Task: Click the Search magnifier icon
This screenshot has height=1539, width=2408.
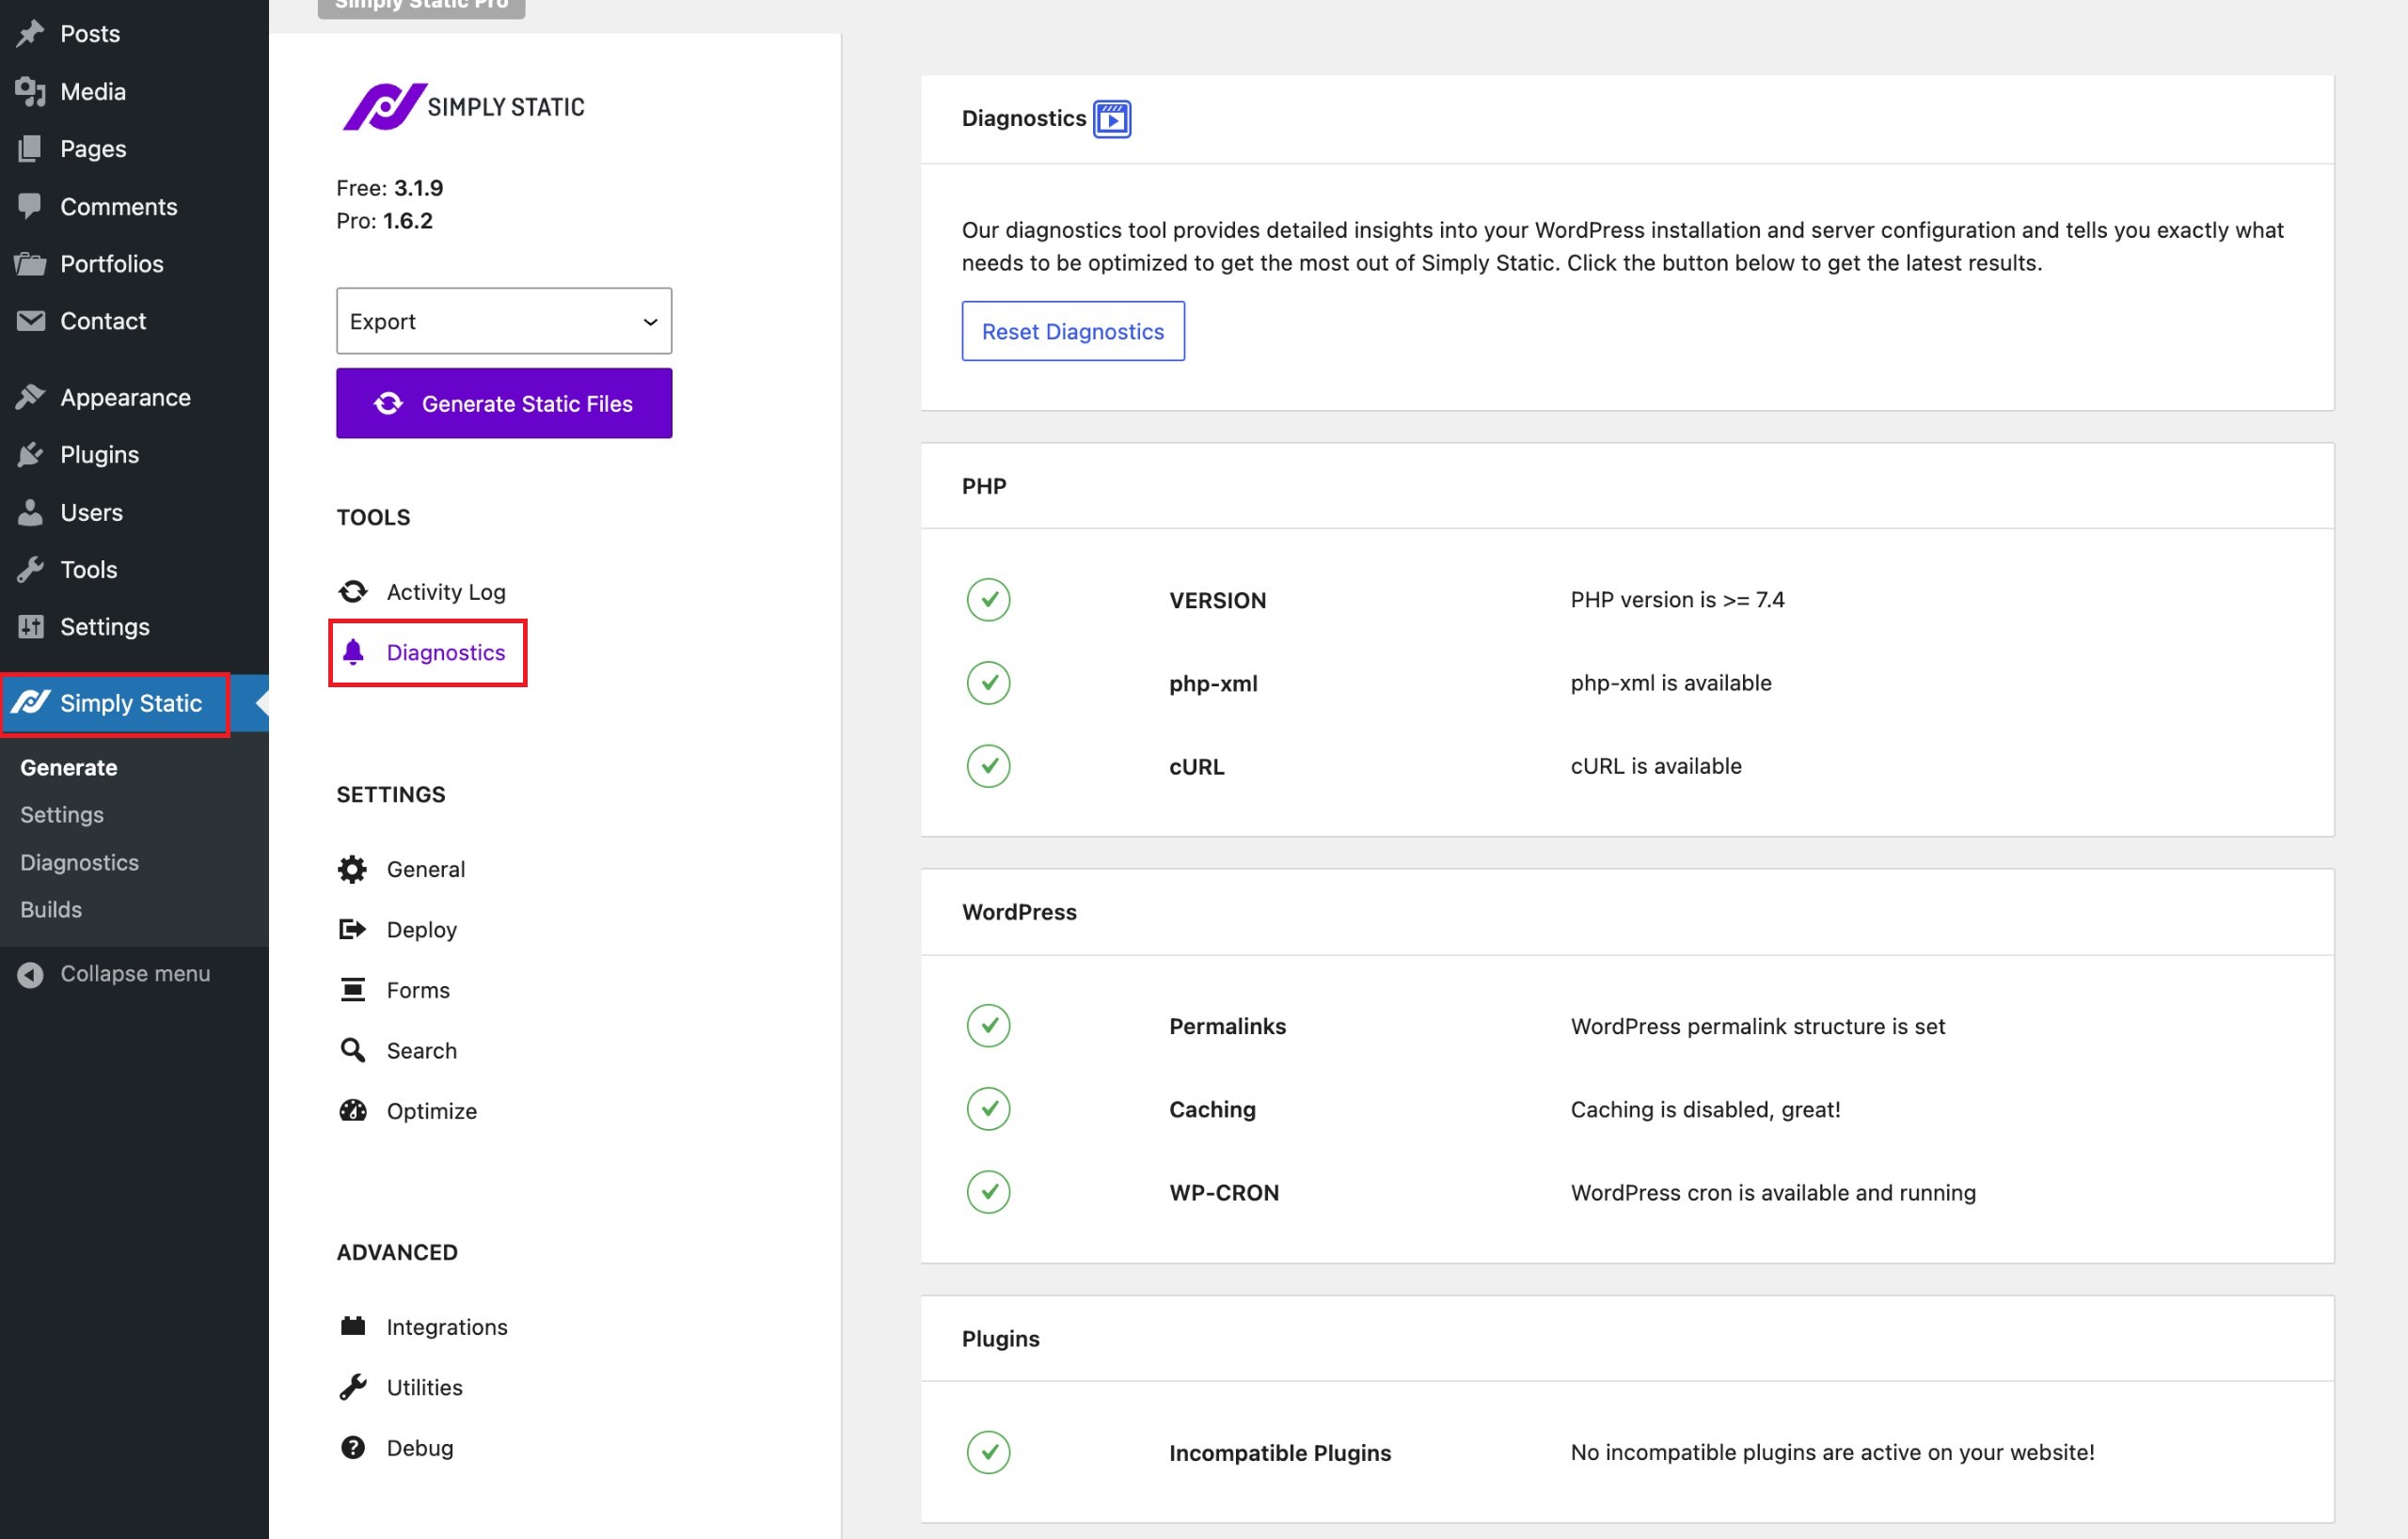Action: click(x=353, y=1050)
